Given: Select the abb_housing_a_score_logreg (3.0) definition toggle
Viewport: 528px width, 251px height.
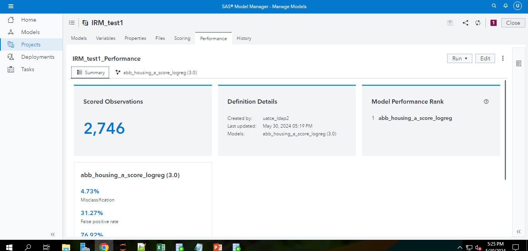Looking at the screenshot, I should (156, 72).
